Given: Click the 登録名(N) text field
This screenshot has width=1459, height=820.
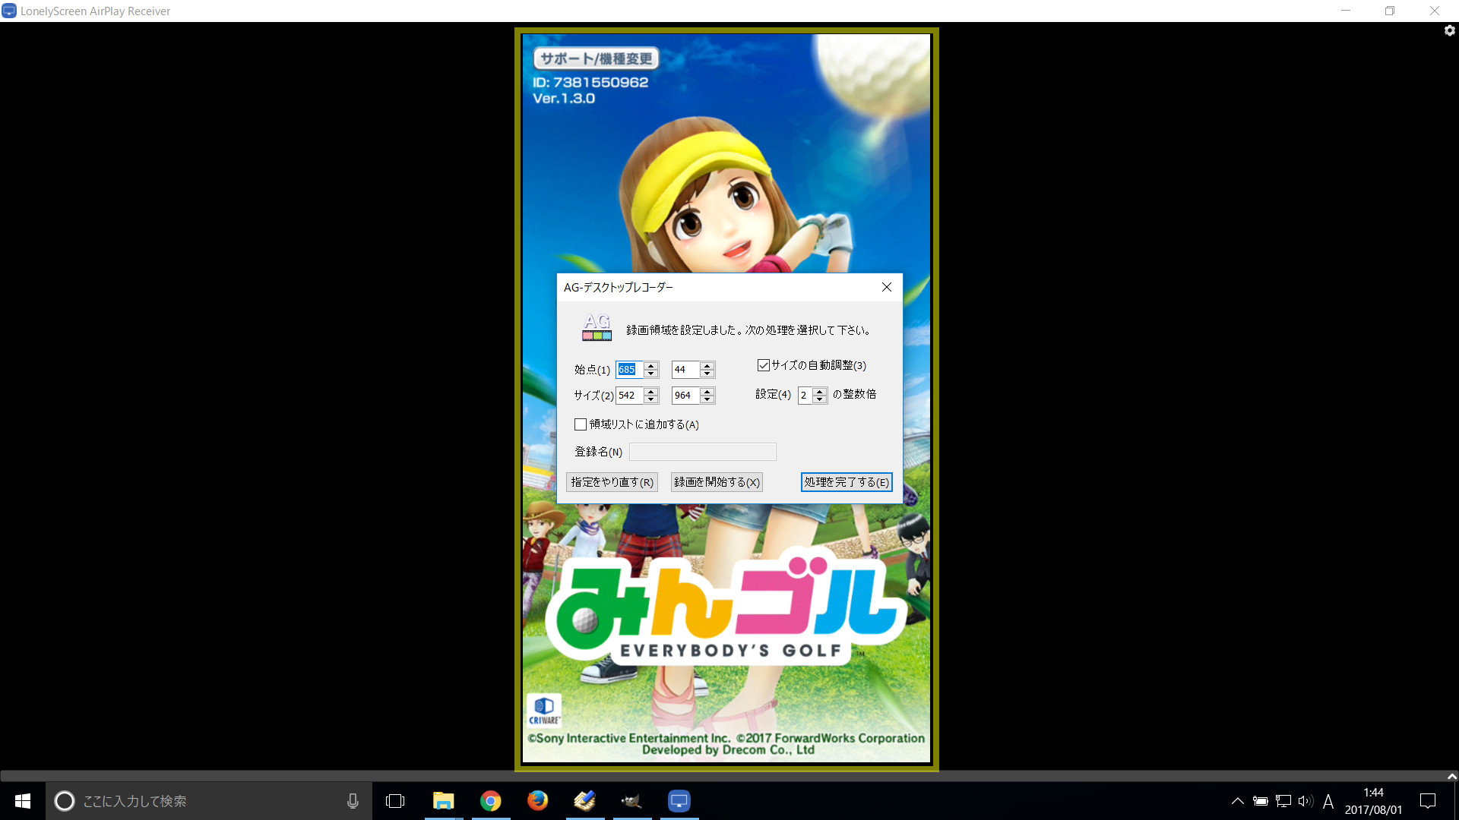Looking at the screenshot, I should tap(703, 452).
